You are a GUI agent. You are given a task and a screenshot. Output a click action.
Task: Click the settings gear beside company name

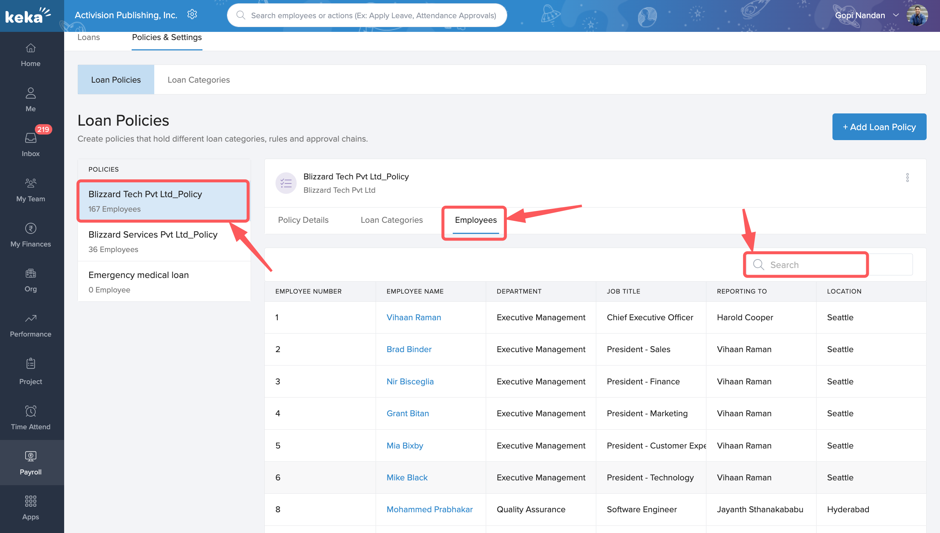(x=192, y=15)
